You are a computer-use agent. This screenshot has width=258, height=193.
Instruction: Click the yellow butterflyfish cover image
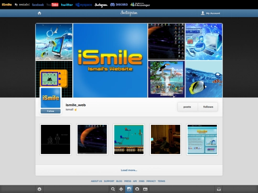tap(204, 79)
